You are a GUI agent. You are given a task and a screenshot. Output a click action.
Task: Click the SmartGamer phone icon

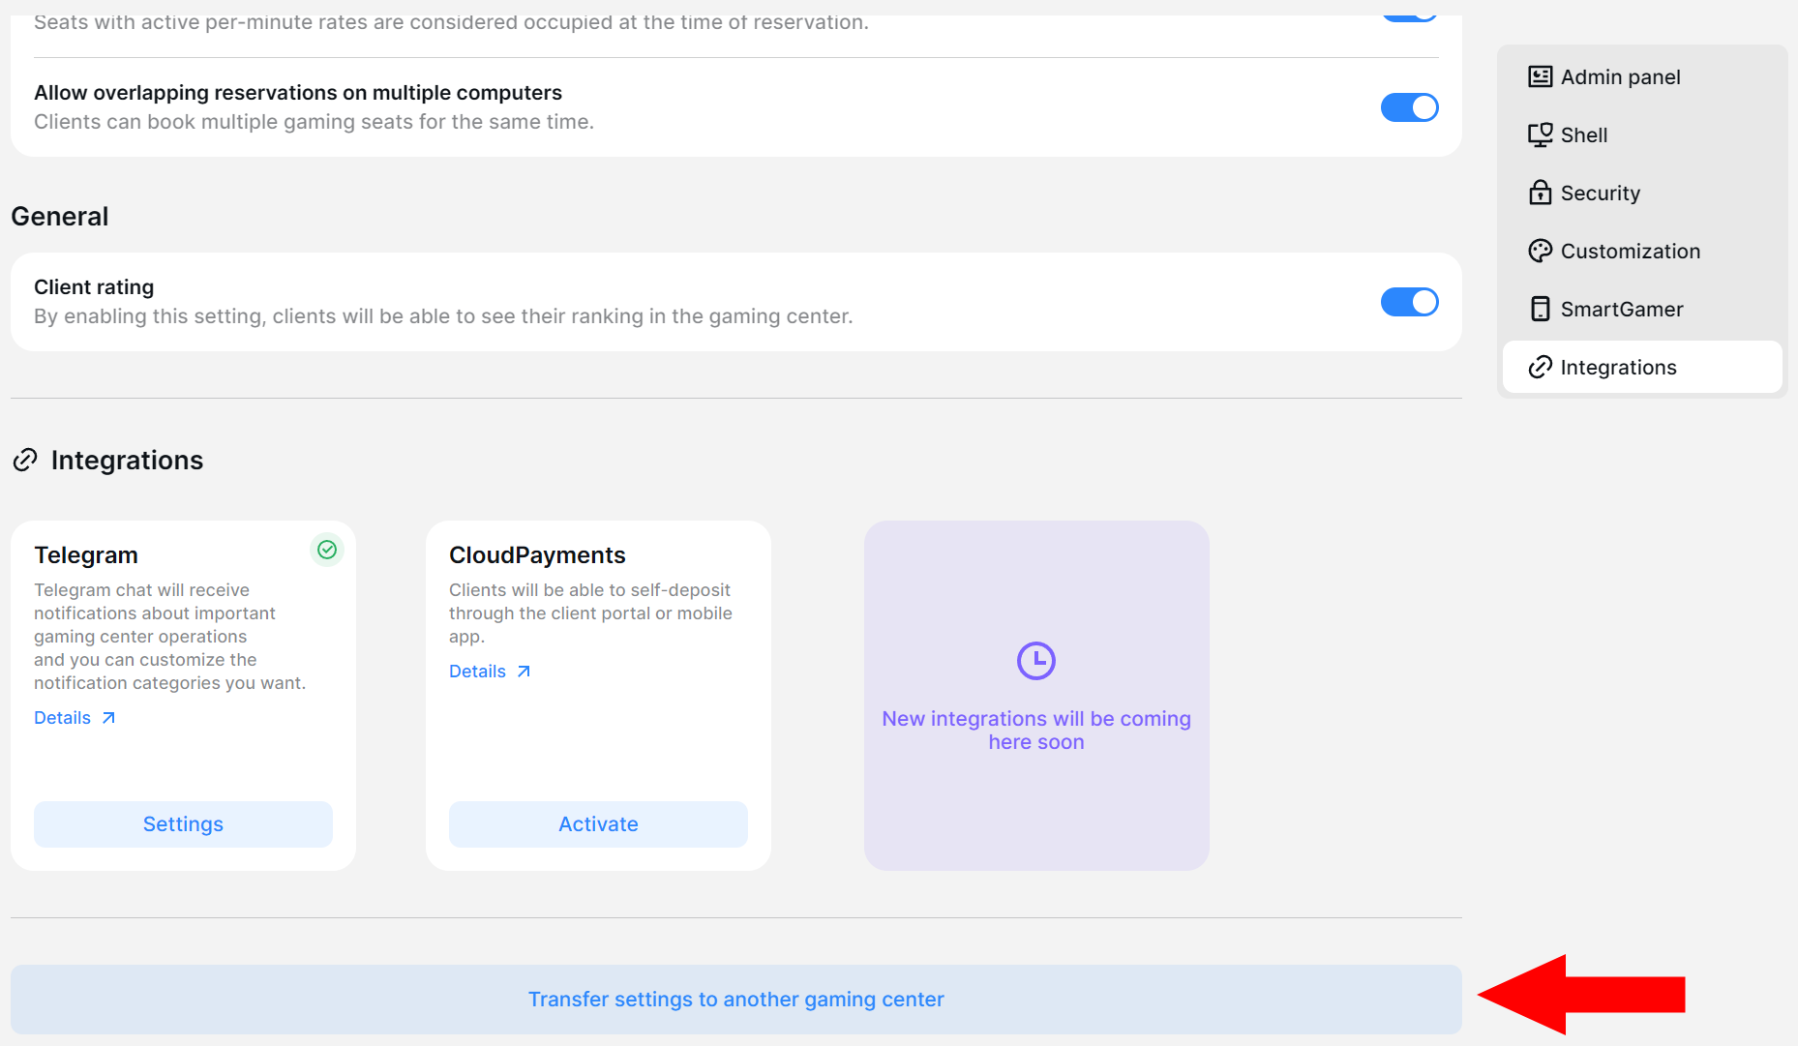point(1540,309)
